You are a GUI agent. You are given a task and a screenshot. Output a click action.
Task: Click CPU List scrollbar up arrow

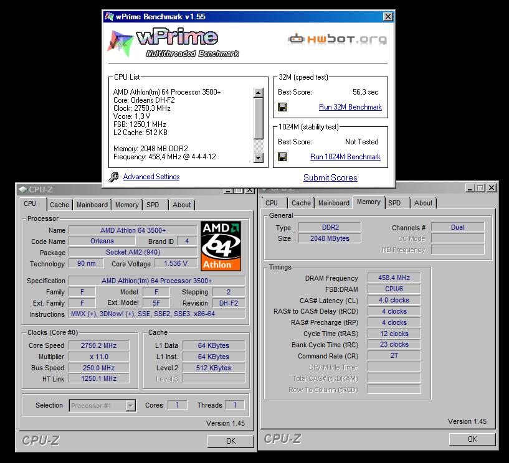click(x=259, y=93)
